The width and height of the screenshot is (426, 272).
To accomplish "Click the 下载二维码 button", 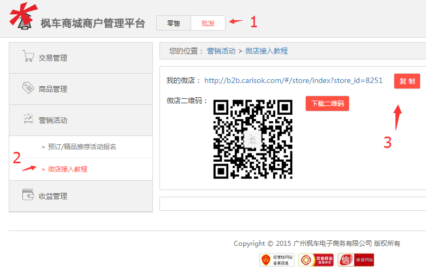I will [x=327, y=104].
